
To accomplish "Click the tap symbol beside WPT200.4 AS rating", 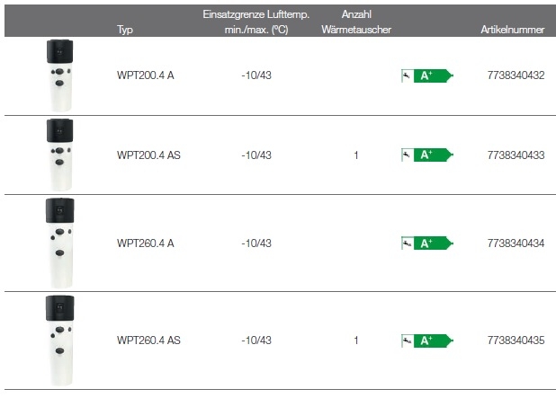I will [407, 155].
